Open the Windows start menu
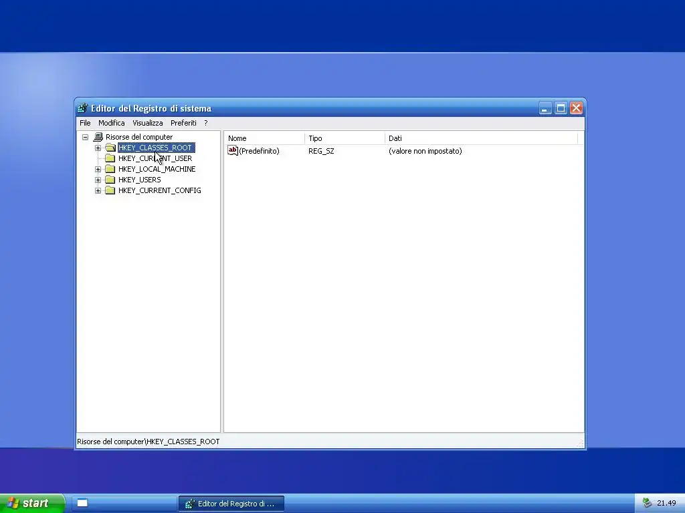Viewport: 685px width, 513px height. [x=32, y=504]
